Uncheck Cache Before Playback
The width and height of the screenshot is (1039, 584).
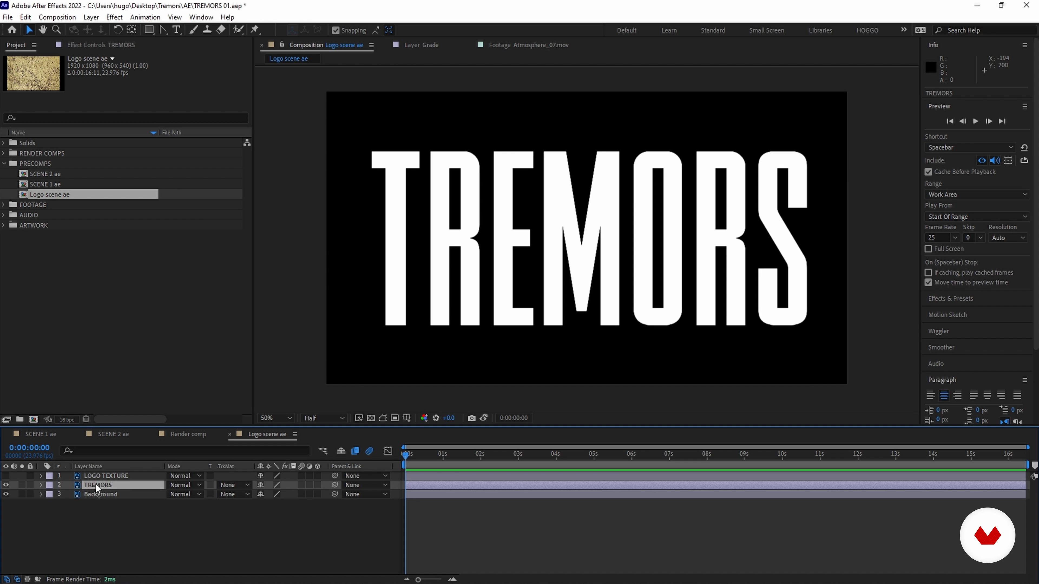click(x=929, y=172)
